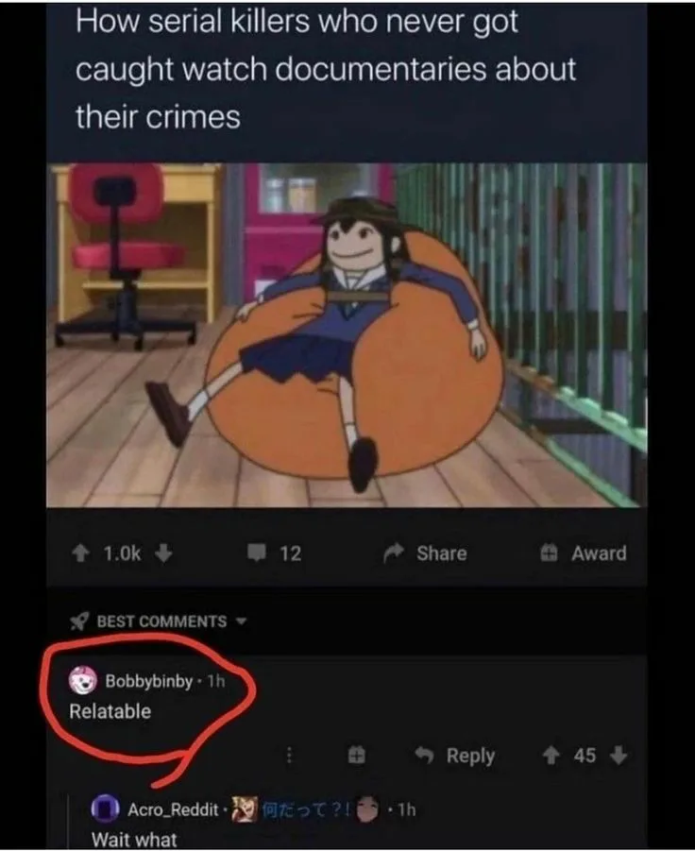Expand the Best Comments sort dropdown

tap(242, 621)
